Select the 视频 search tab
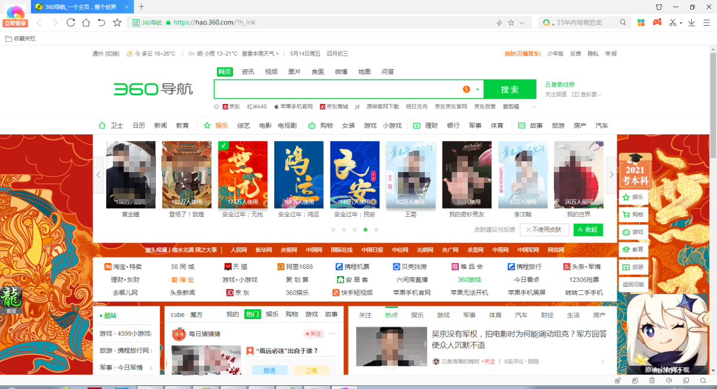The width and height of the screenshot is (717, 389). [x=271, y=72]
